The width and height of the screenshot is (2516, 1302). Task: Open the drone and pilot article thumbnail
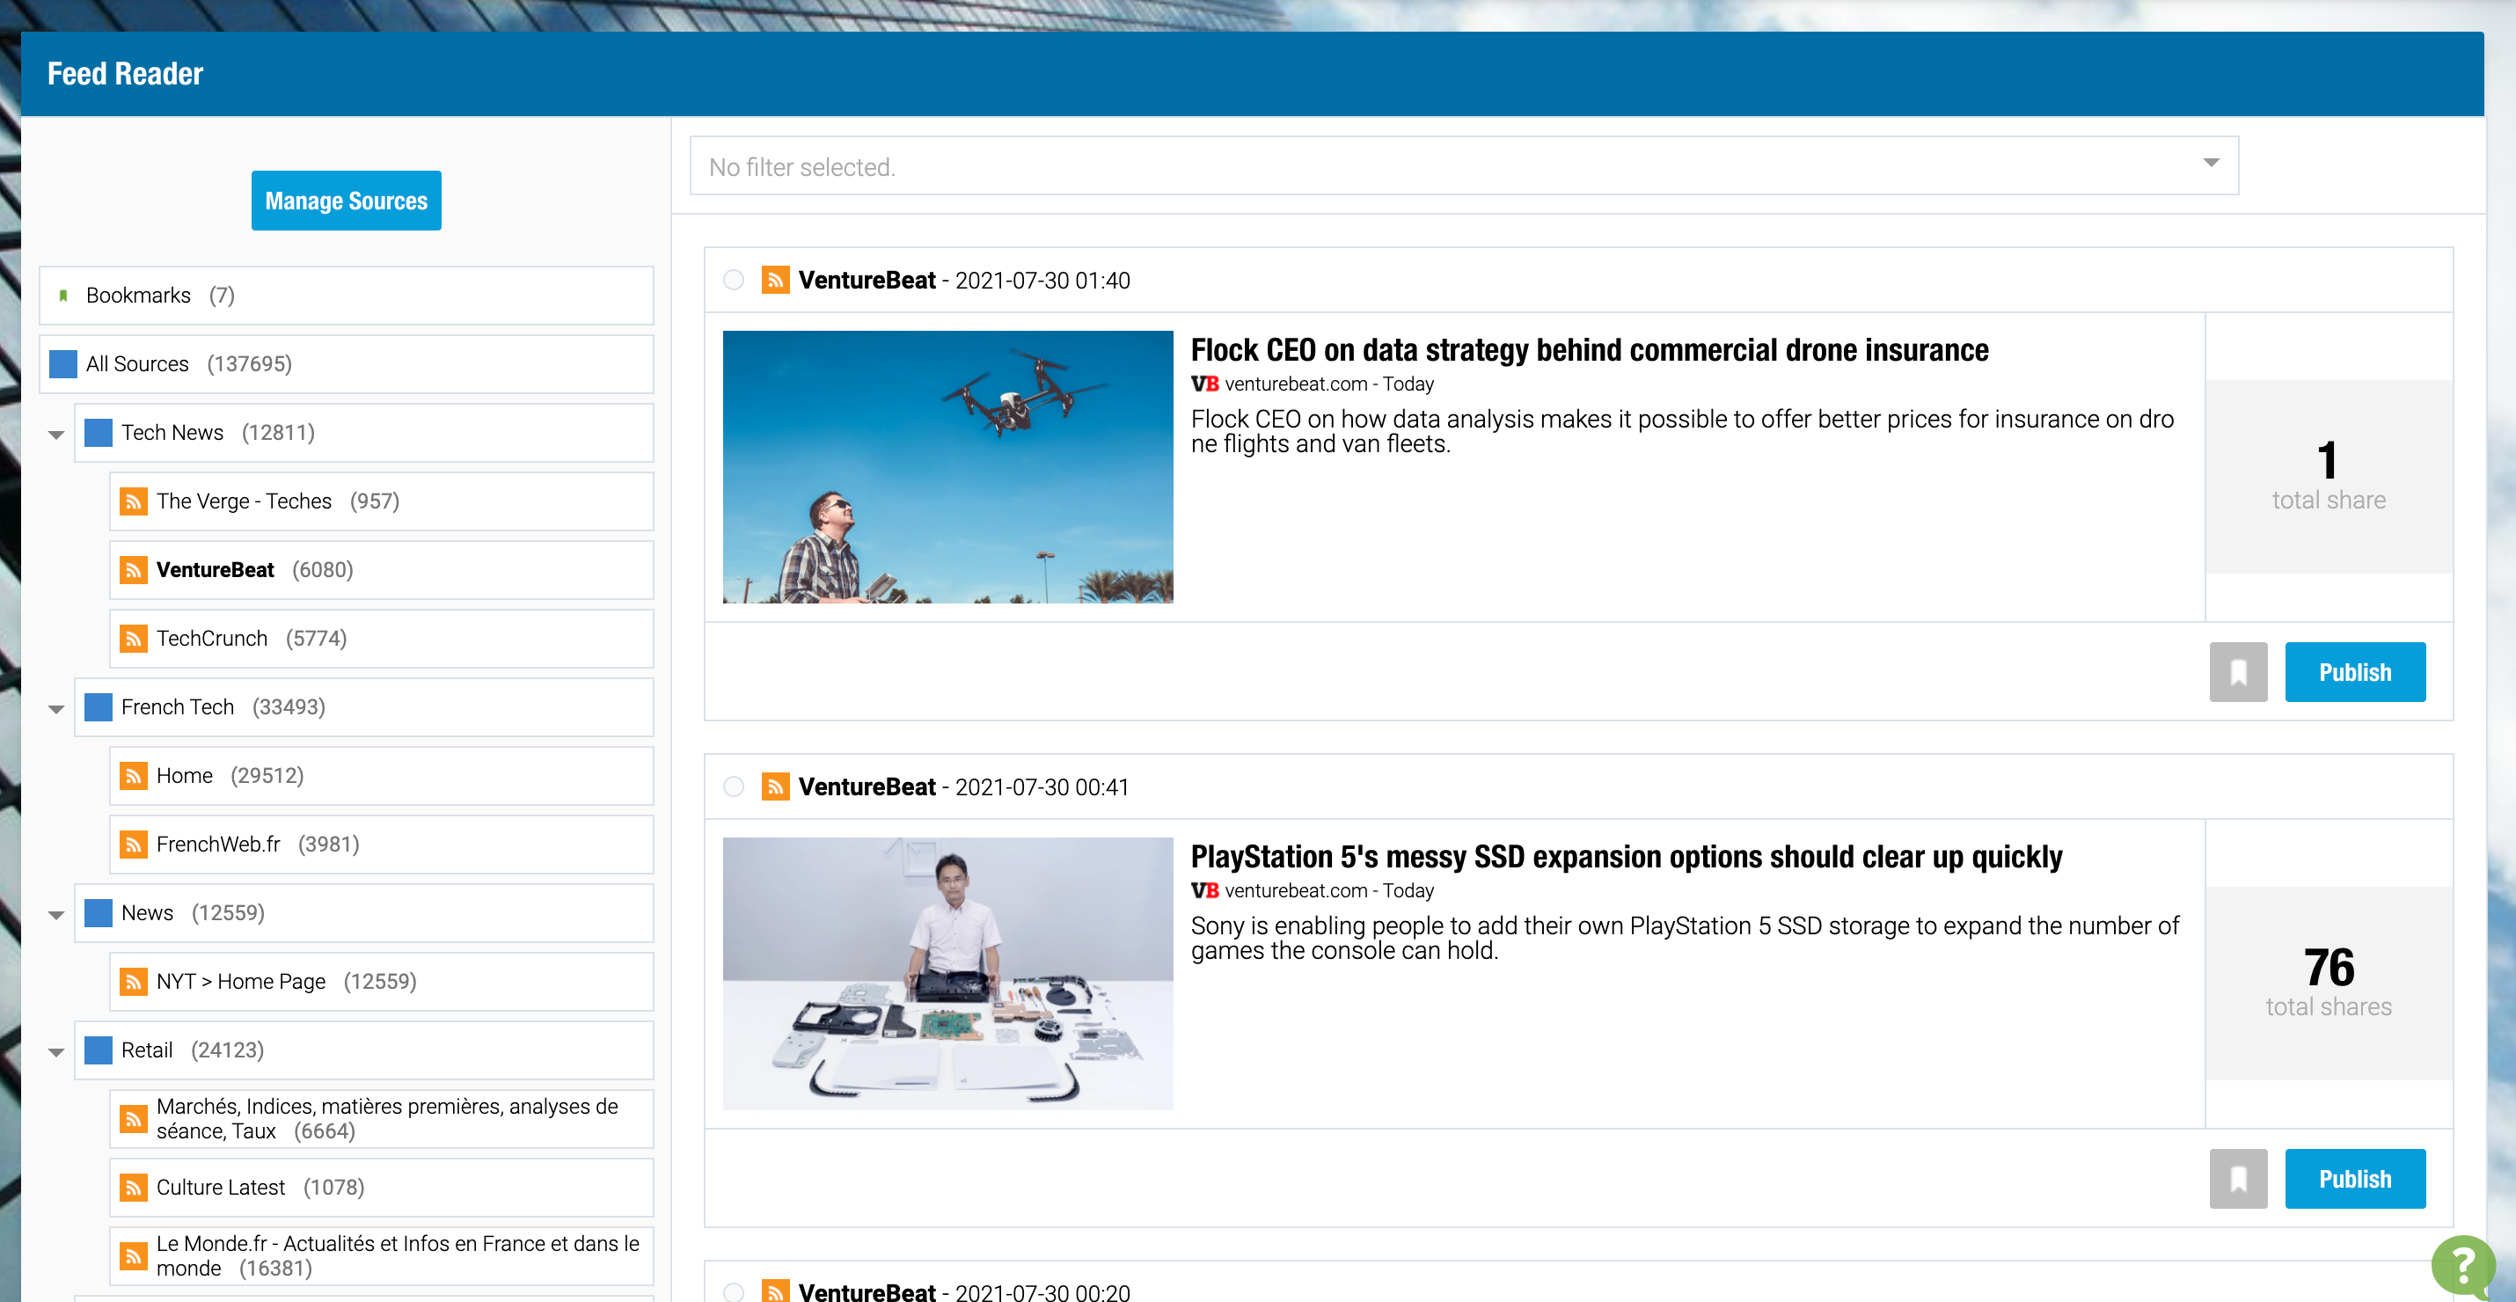pos(947,467)
